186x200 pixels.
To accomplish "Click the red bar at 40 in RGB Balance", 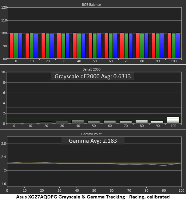I will tap(75, 45).
